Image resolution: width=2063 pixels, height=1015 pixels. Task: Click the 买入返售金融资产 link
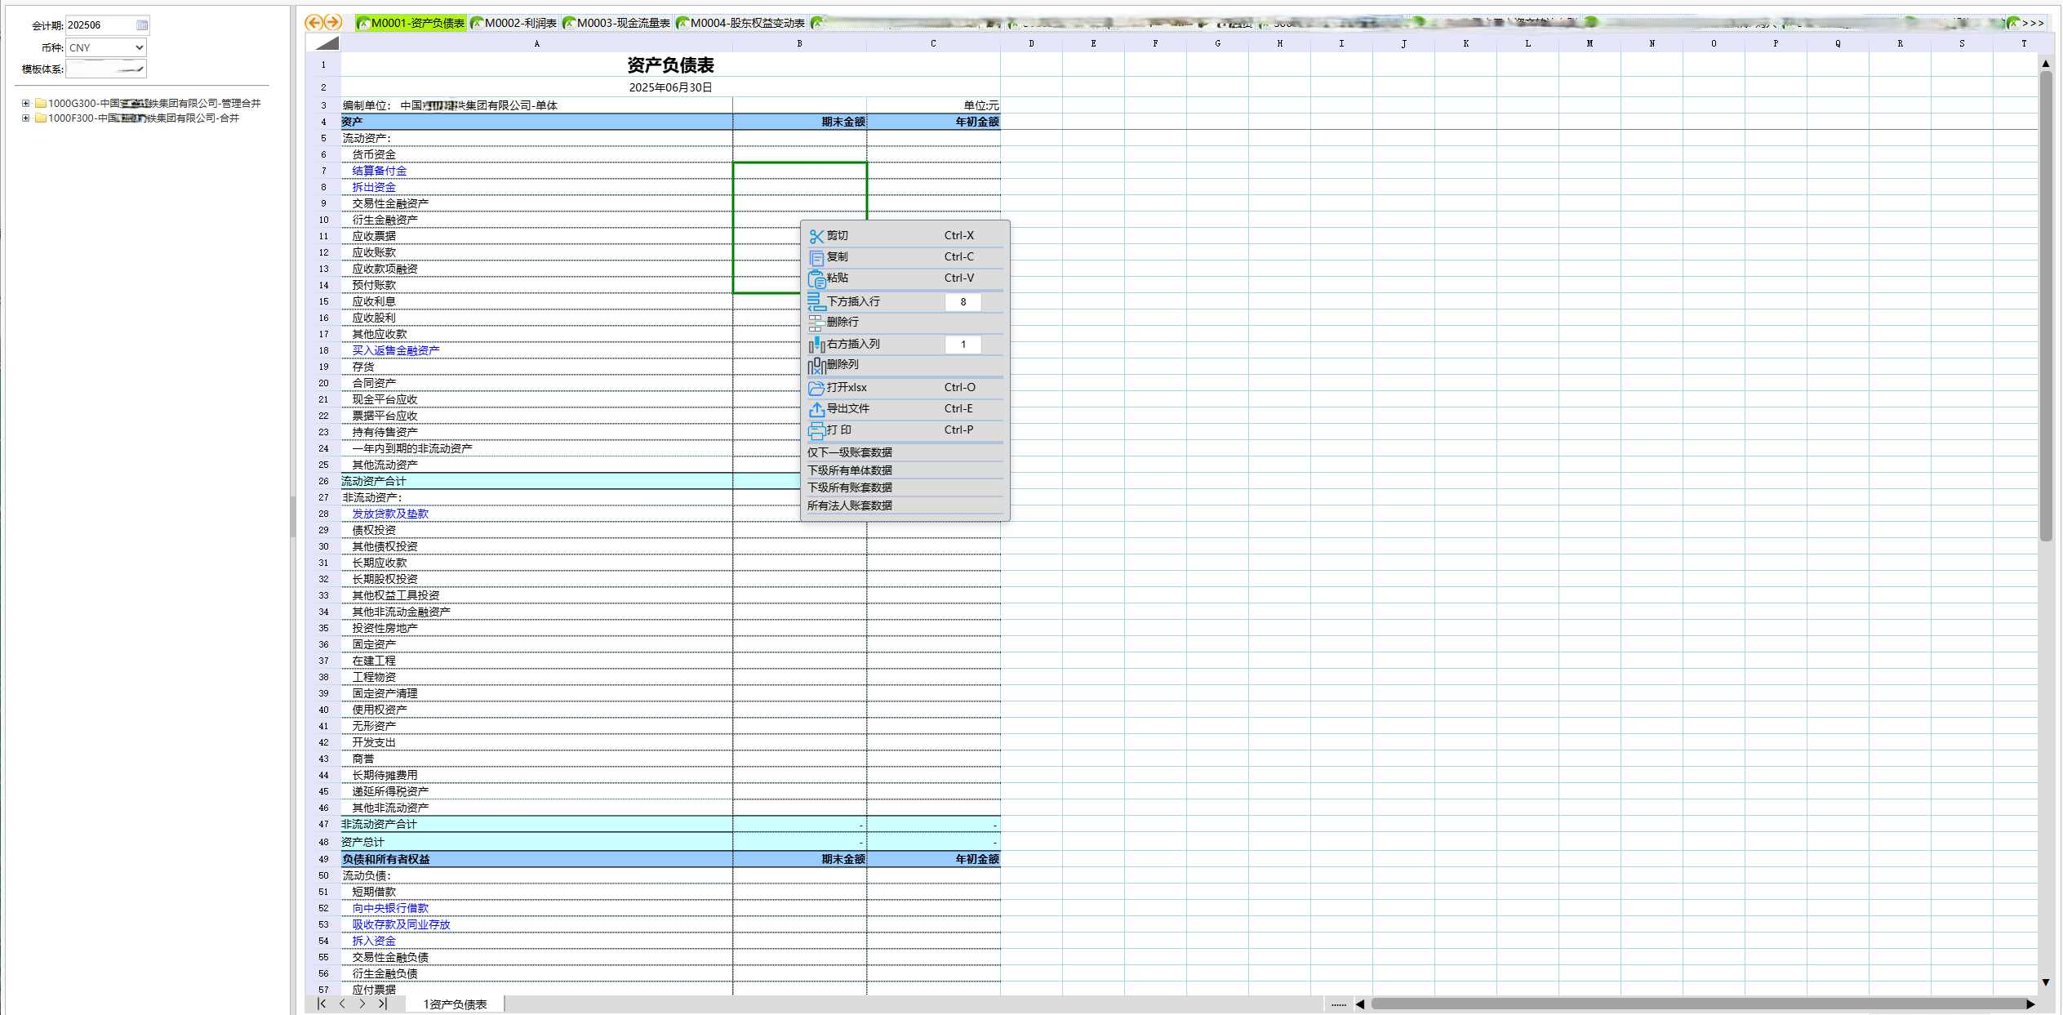pyautogui.click(x=396, y=350)
